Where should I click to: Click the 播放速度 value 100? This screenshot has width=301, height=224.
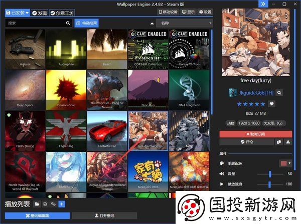tap(289, 184)
